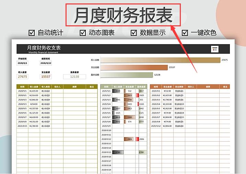
Task: Select the ¥2,914.00 income cell
Action: (x=34, y=95)
